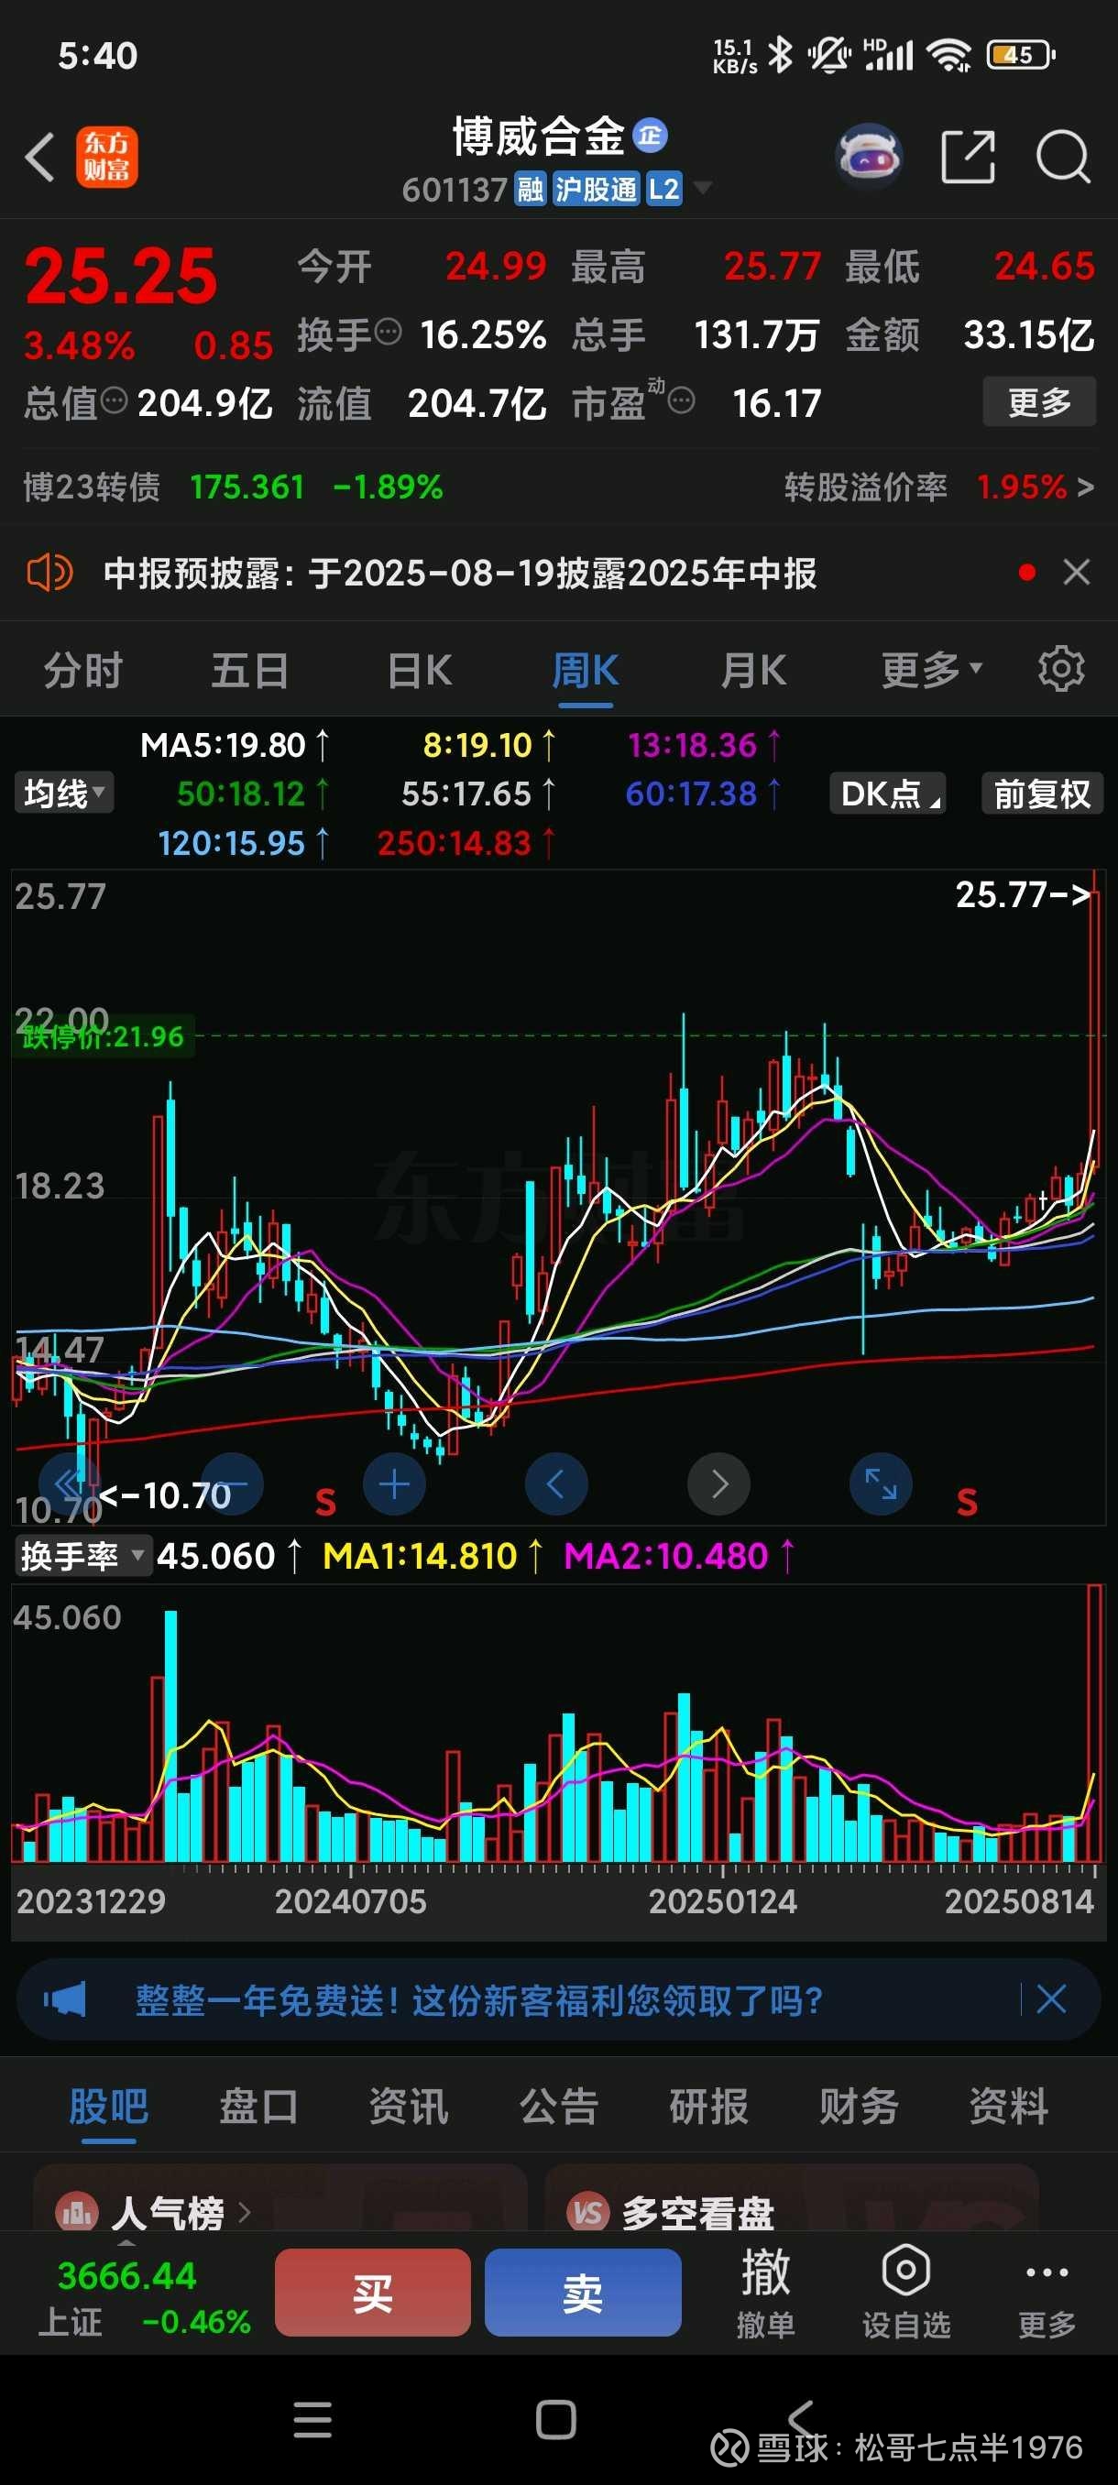Image resolution: width=1118 pixels, height=2485 pixels.
Task: Open 财务 tab
Action: [x=860, y=2107]
